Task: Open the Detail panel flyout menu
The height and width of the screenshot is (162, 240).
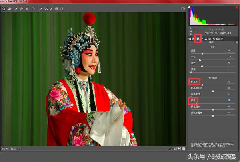Action: point(237,43)
